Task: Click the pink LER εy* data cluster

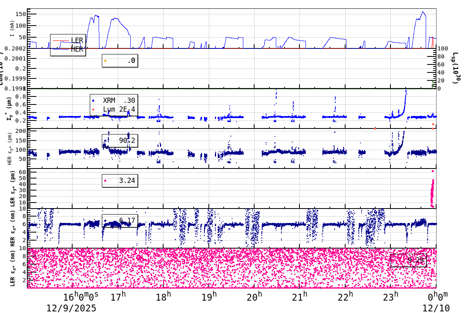Action: click(x=433, y=189)
